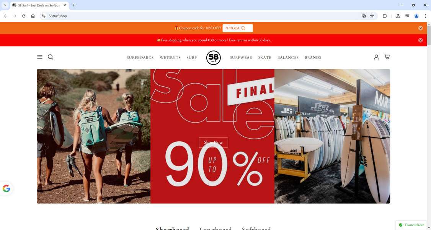Open the shopping cart icon
The height and width of the screenshot is (230, 431).
(387, 57)
